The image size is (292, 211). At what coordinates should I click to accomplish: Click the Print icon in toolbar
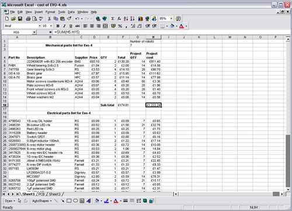(x=28, y=19)
